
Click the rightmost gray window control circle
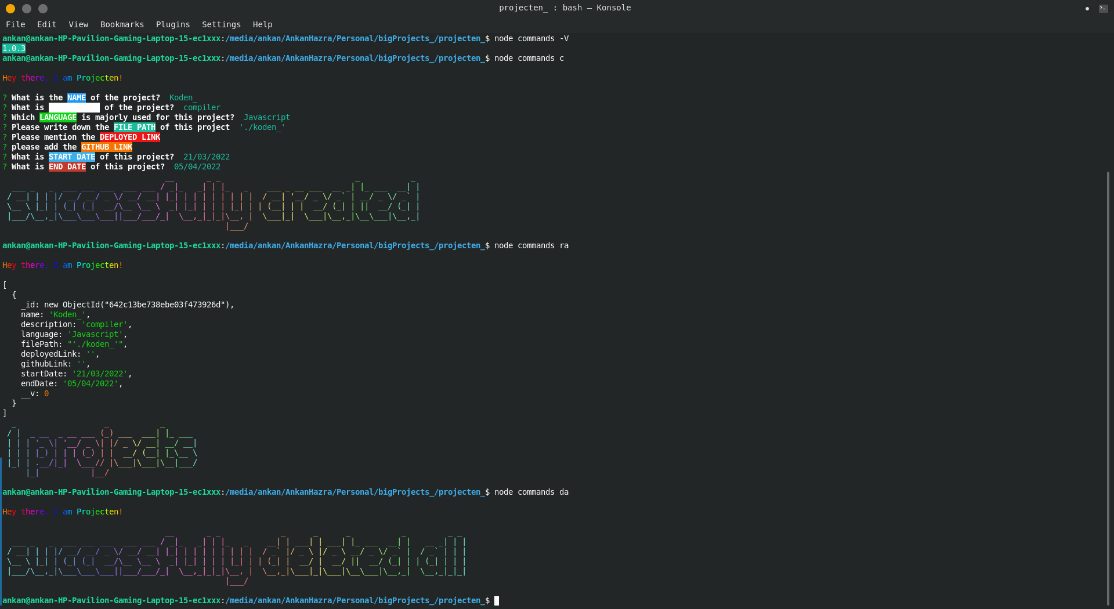point(42,9)
